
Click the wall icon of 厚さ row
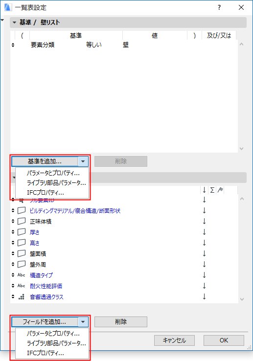(x=22, y=232)
